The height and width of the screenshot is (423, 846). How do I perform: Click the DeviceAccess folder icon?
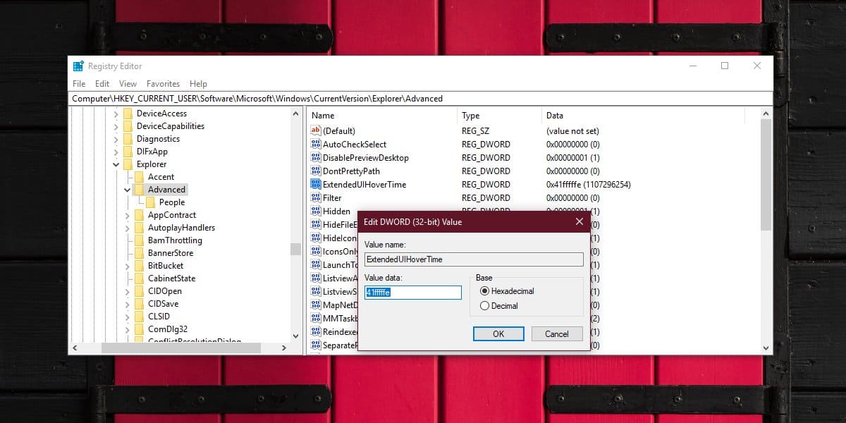128,114
